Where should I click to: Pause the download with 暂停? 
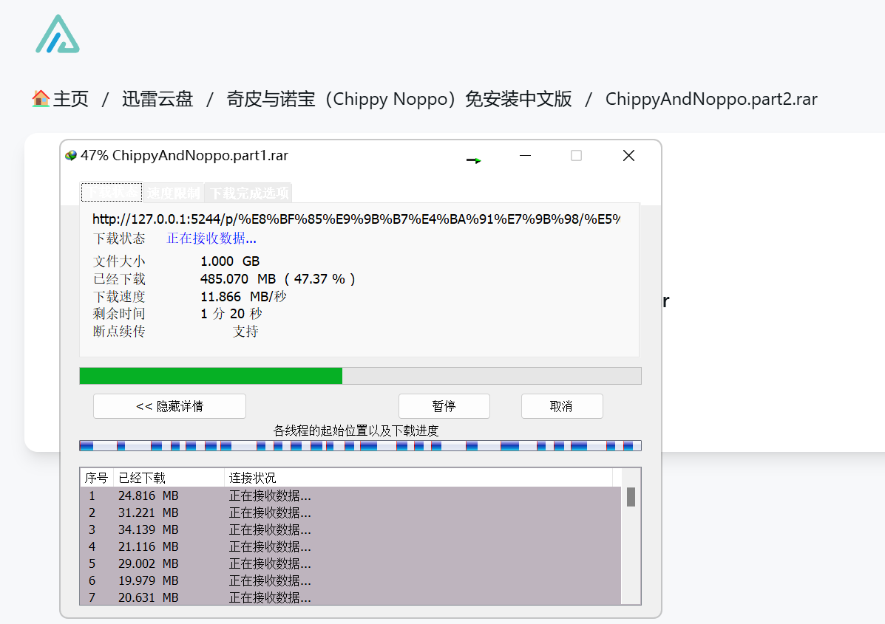[x=444, y=406]
